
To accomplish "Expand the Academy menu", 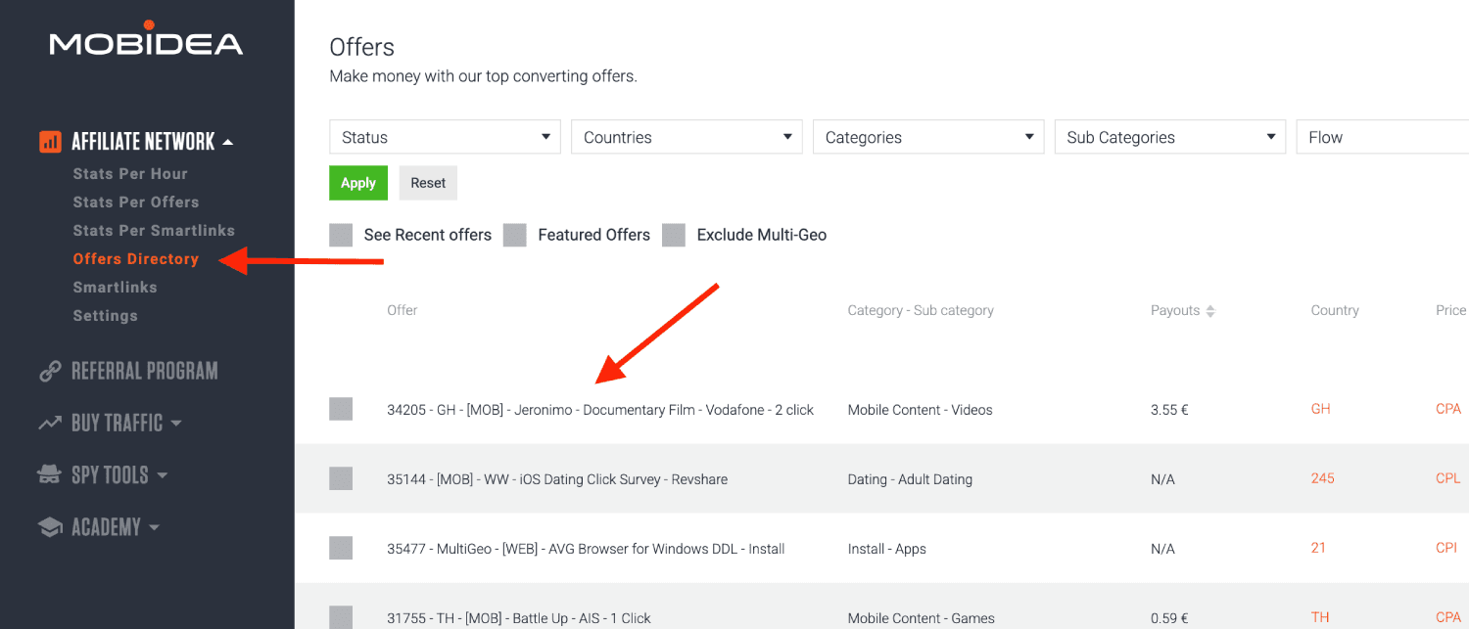I will 155,528.
